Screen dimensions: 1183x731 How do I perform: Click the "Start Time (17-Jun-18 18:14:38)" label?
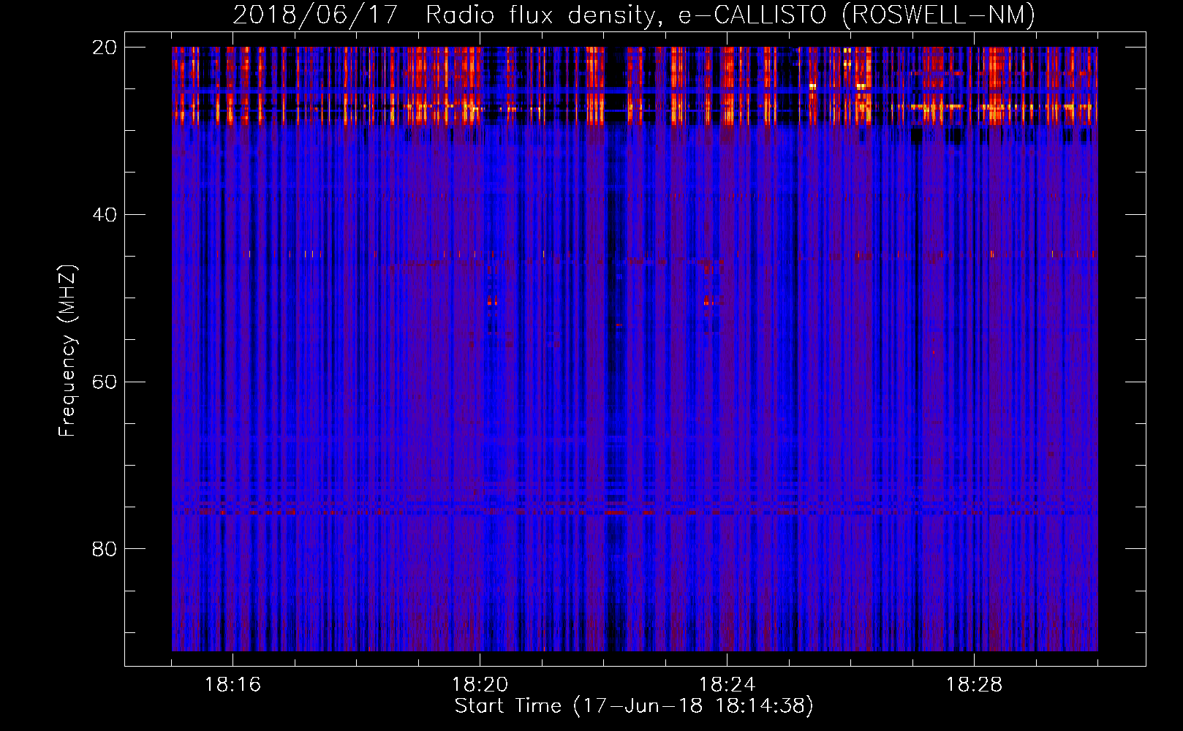point(634,706)
